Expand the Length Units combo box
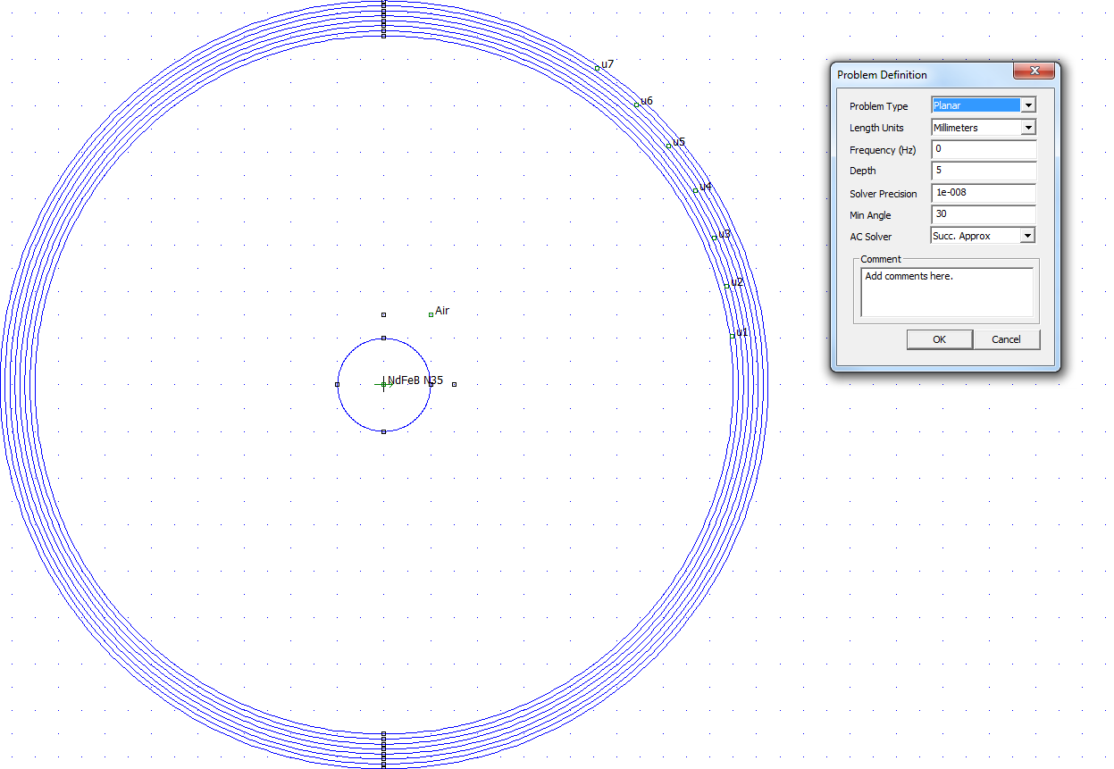1114x769 pixels. click(x=1027, y=128)
